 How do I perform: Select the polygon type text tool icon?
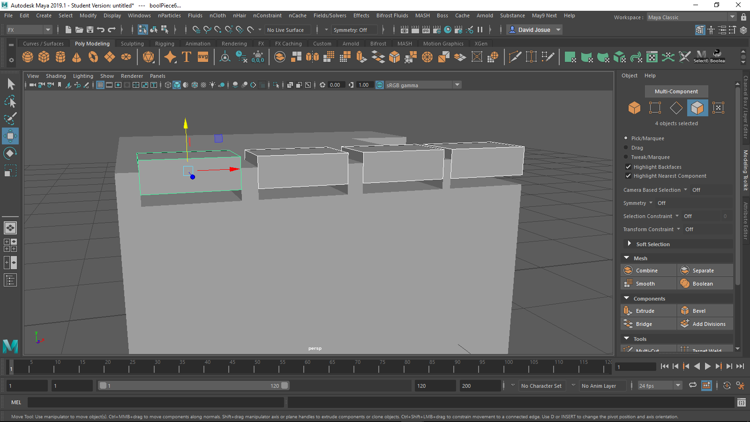tap(186, 57)
